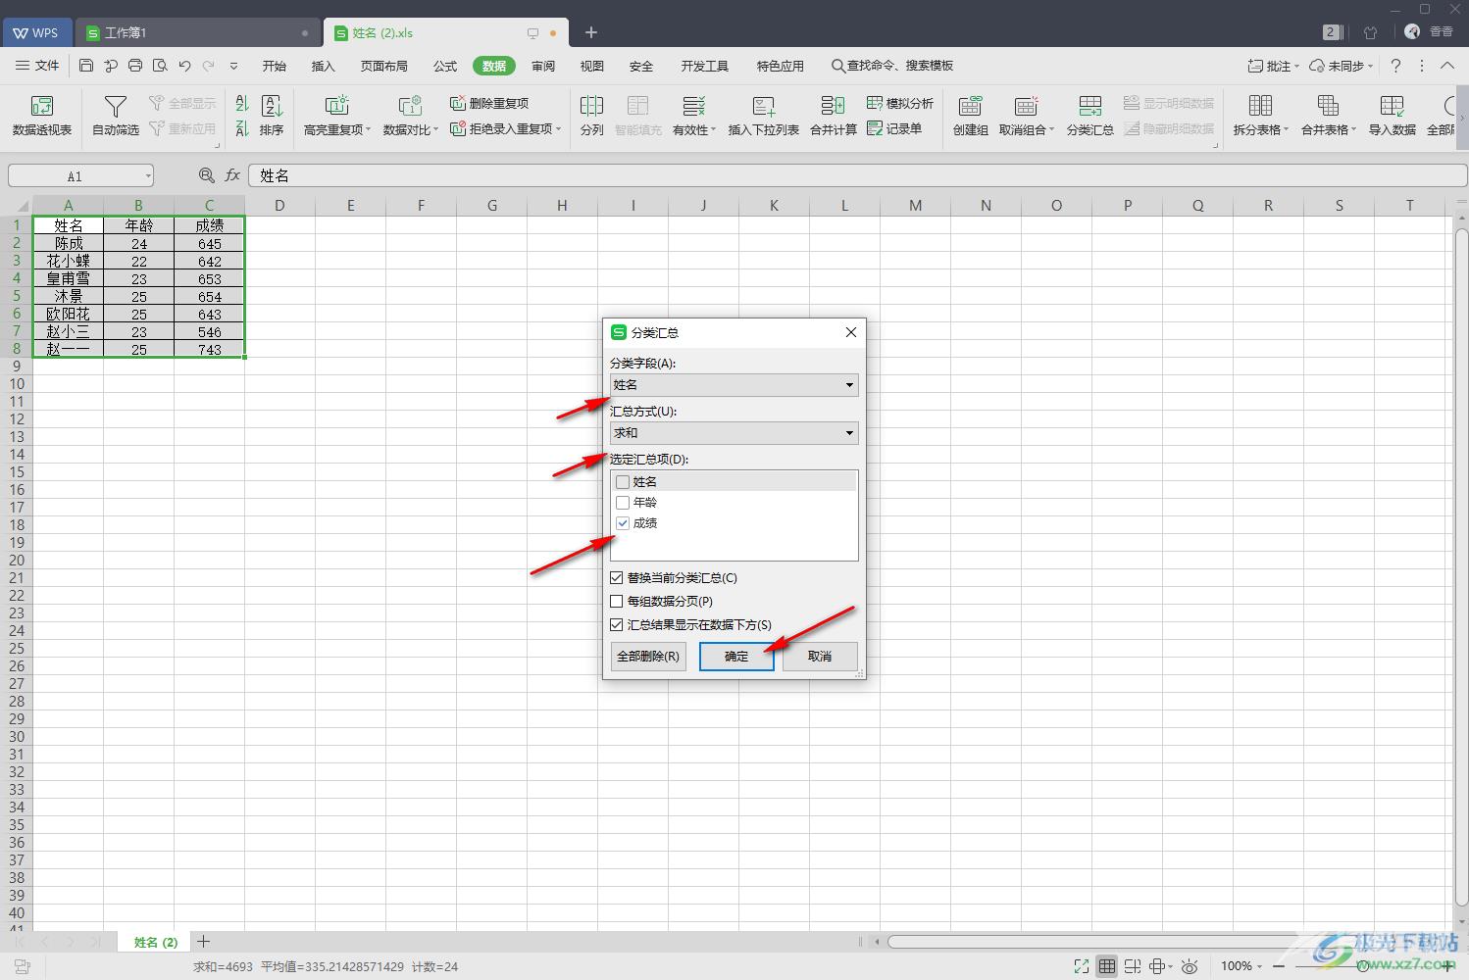This screenshot has height=980, width=1469.
Task: Click Import Data (导入数据) icon
Action: (1393, 115)
